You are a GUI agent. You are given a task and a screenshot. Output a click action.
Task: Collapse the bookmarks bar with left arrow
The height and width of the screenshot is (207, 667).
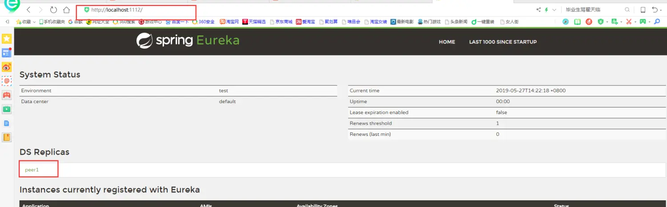click(7, 21)
